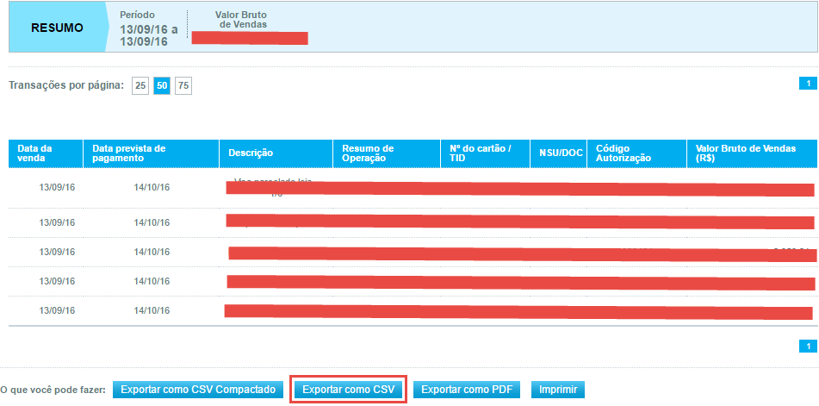Image resolution: width=819 pixels, height=406 pixels.
Task: Open page 1 using bottom pager
Action: point(808,346)
